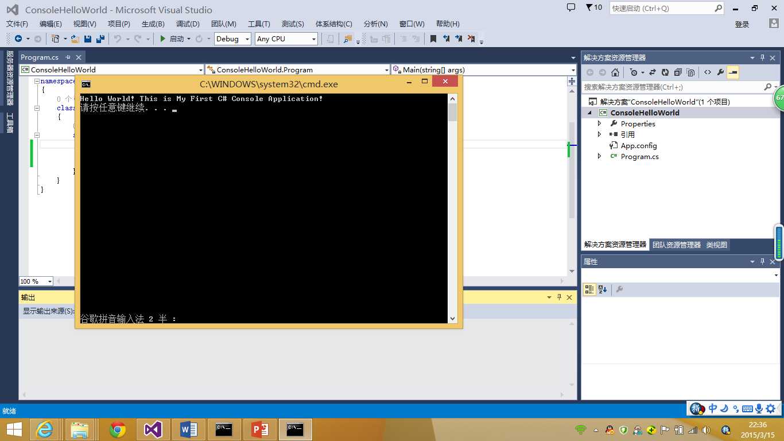This screenshot has width=784, height=441.
Task: Click pending changes filter clock icon
Action: tap(634, 72)
